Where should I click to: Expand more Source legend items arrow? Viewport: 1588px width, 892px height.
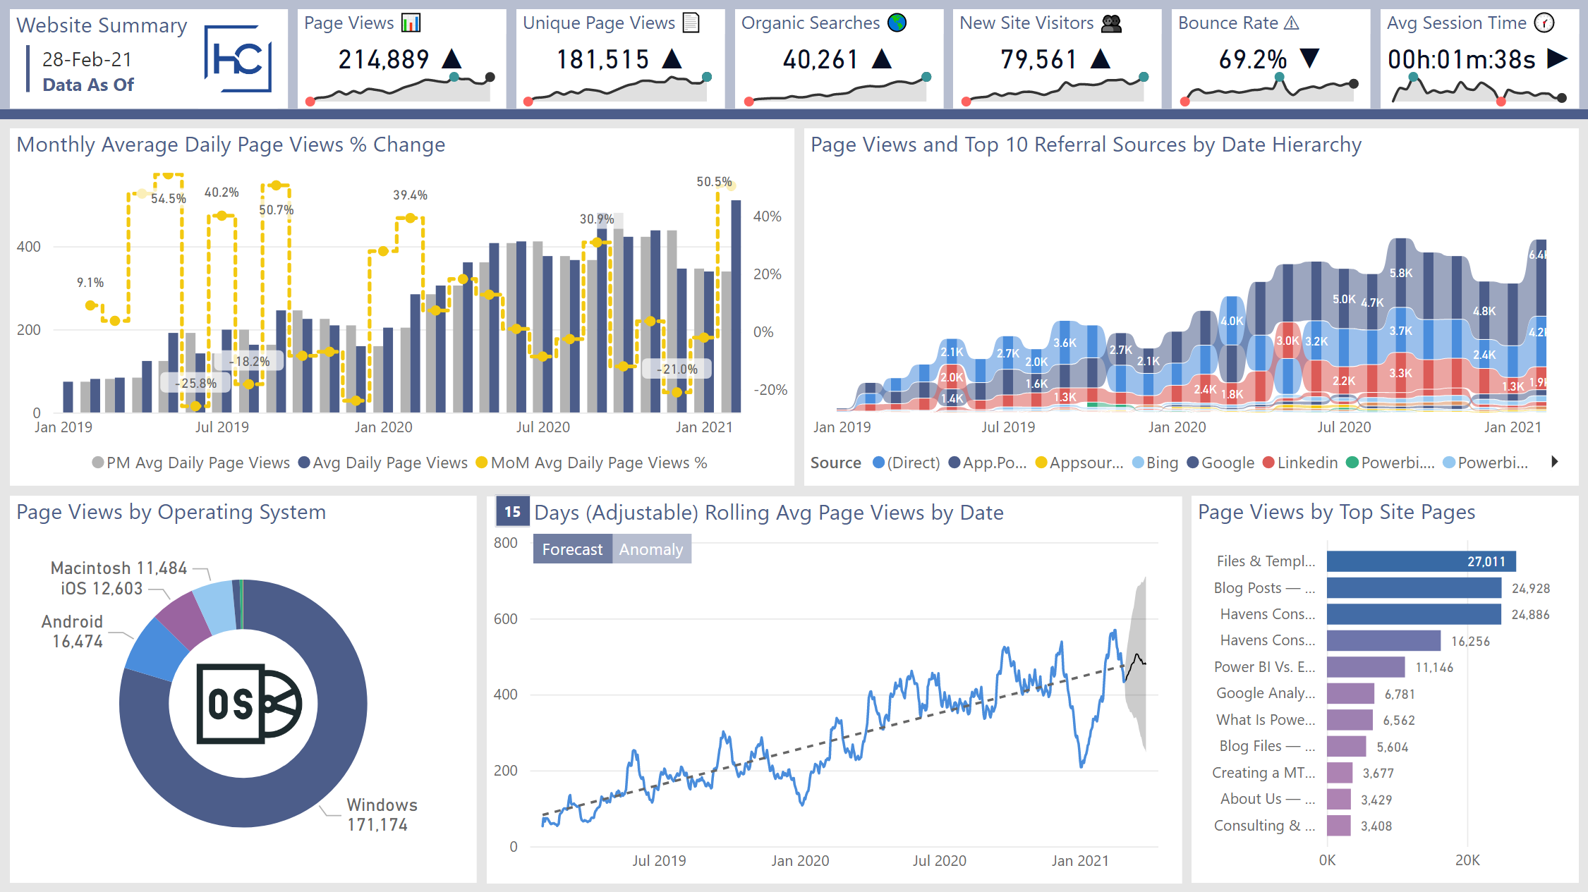pyautogui.click(x=1555, y=462)
